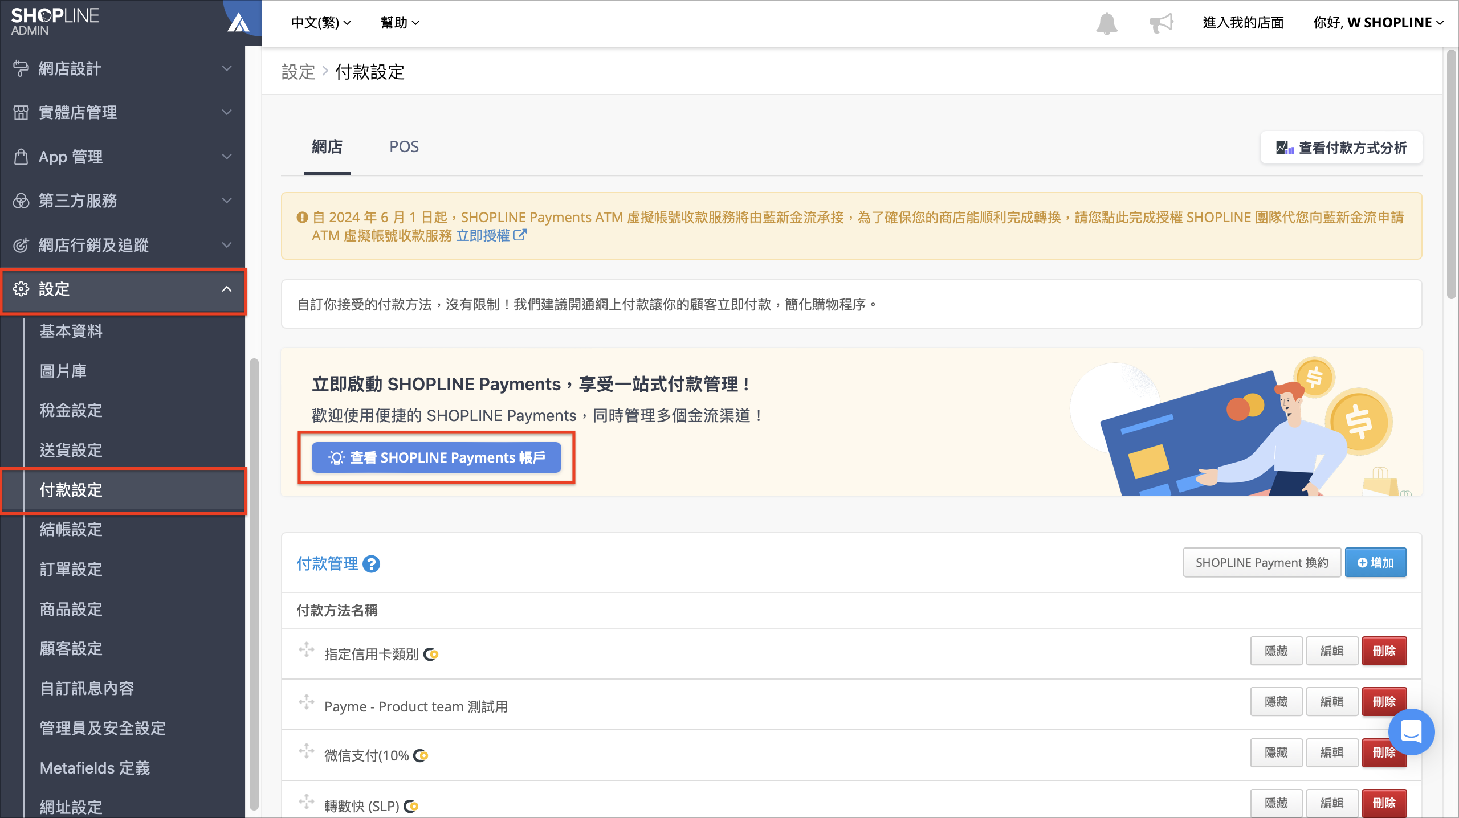Expand the 網店行銷及追蹤 menu chevron
The width and height of the screenshot is (1459, 818).
227,245
